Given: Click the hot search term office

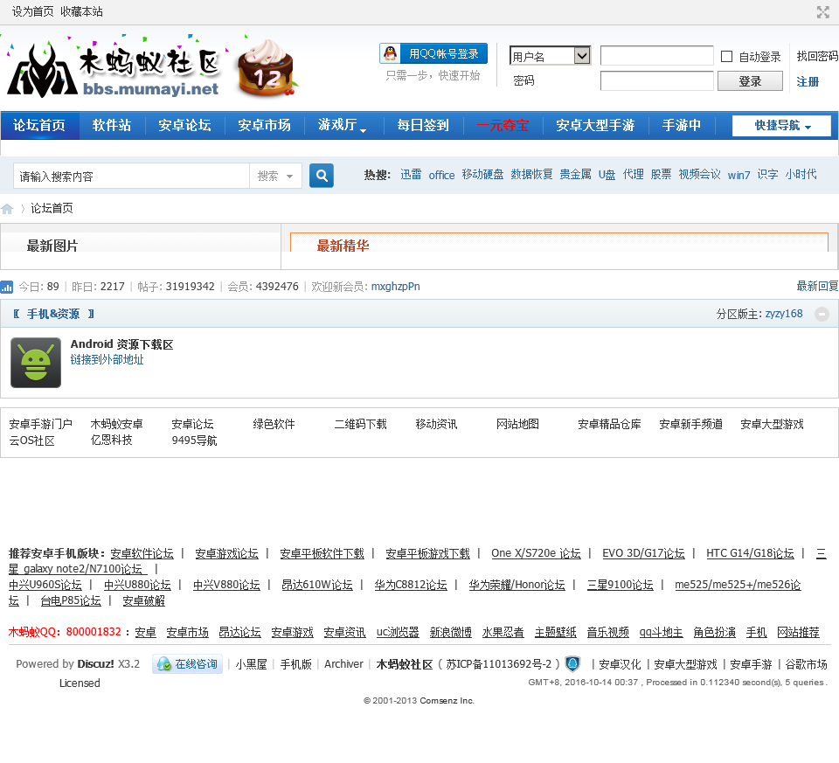Looking at the screenshot, I should coord(441,175).
